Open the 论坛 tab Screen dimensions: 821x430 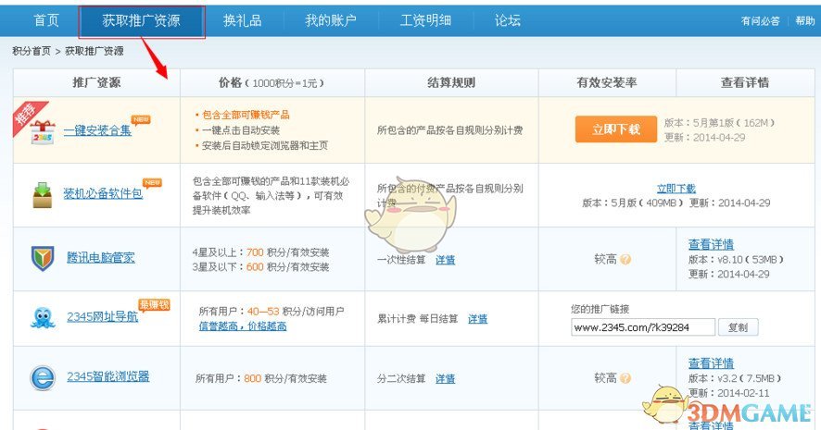tap(508, 20)
